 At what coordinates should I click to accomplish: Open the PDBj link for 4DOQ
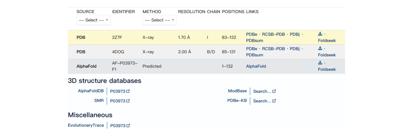[295, 49]
